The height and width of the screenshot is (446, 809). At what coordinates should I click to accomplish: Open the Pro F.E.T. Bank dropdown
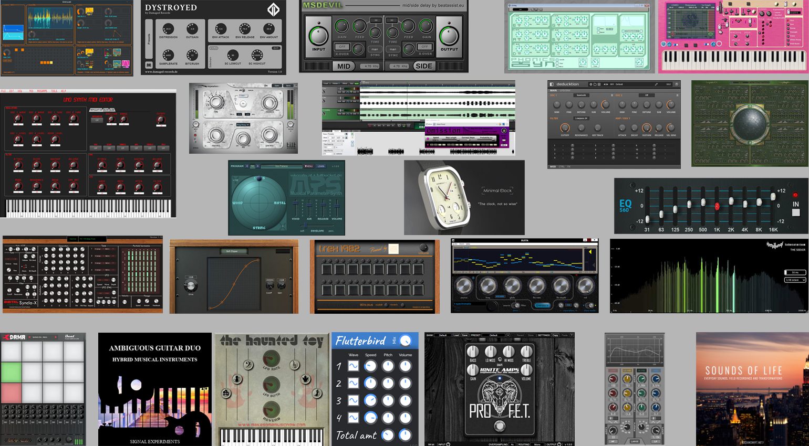(443, 335)
